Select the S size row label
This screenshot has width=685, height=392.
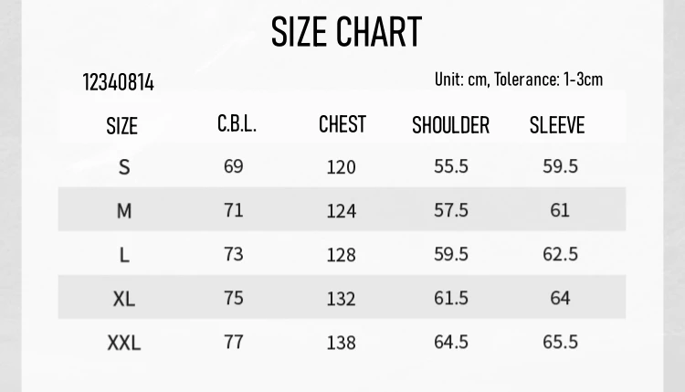click(x=124, y=166)
